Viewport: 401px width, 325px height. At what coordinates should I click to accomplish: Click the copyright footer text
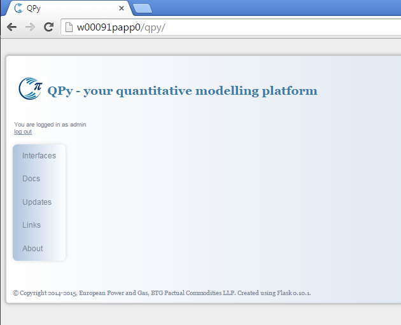[162, 293]
